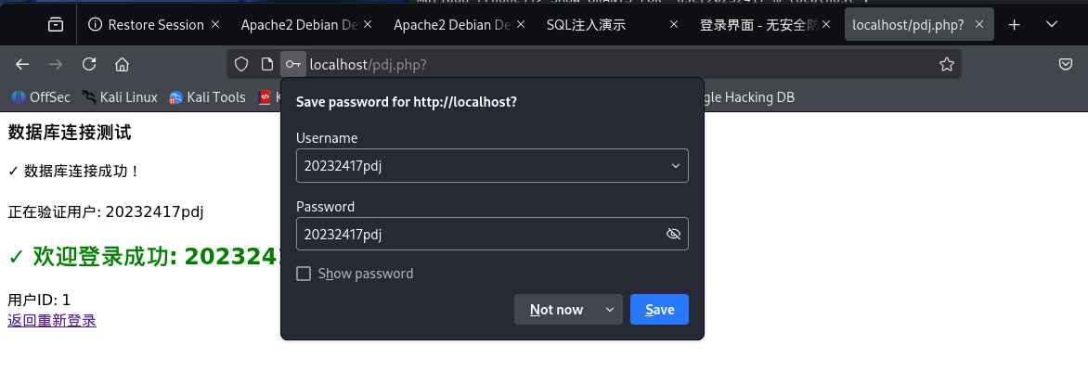Viewport: 1088px width, 371px height.
Task: Click the tracking protection shield icon
Action: [241, 64]
